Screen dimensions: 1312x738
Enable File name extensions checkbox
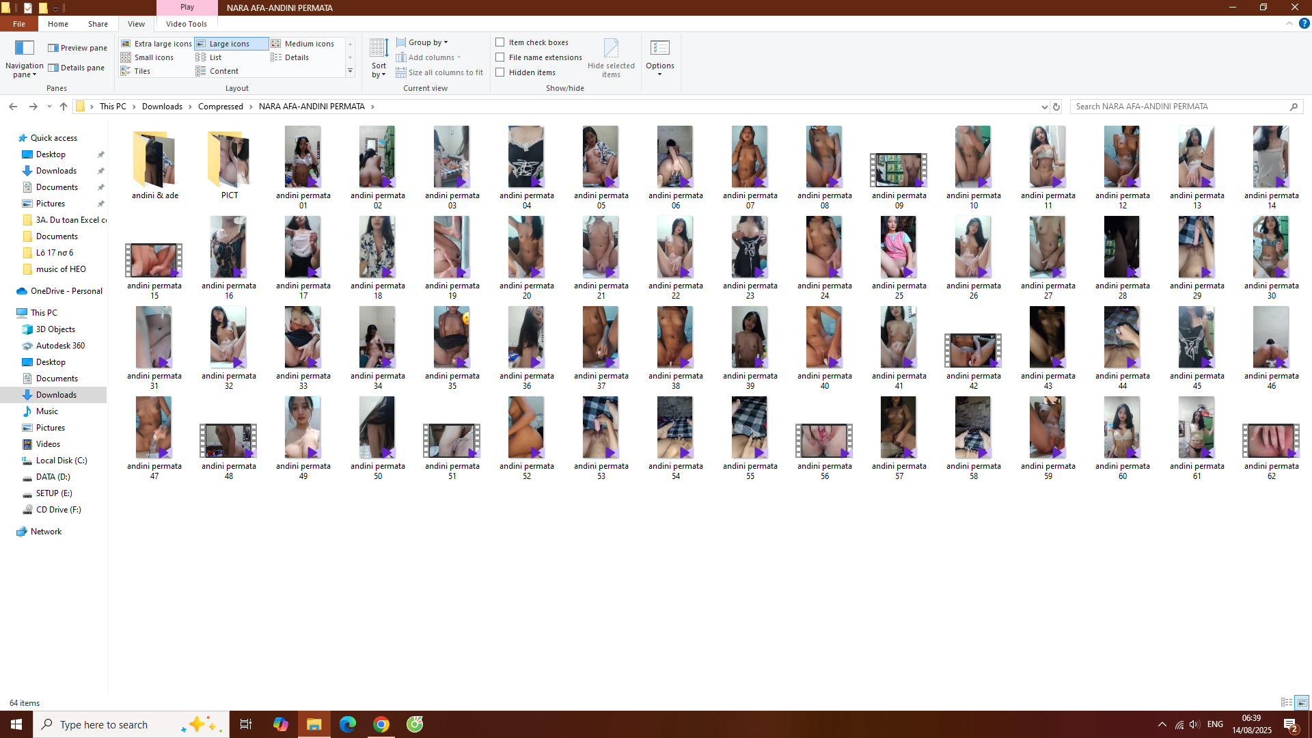point(500,57)
